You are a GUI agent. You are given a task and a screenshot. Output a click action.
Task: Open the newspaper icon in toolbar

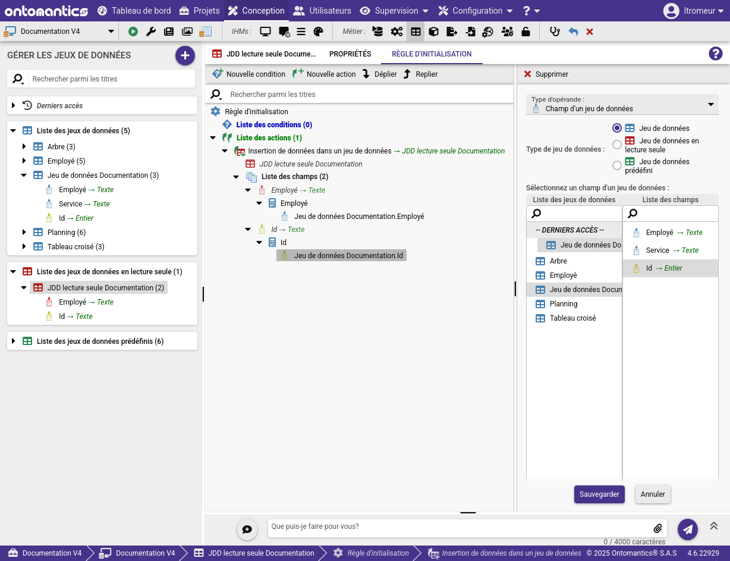[x=169, y=32]
